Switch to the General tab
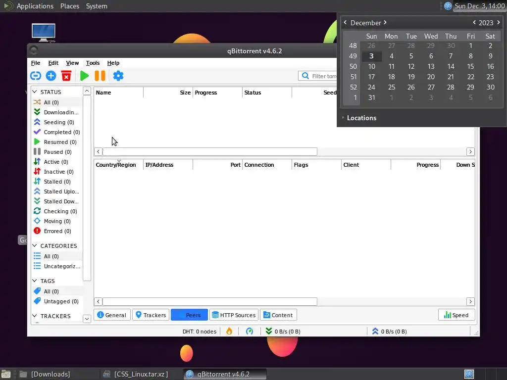 pyautogui.click(x=112, y=315)
